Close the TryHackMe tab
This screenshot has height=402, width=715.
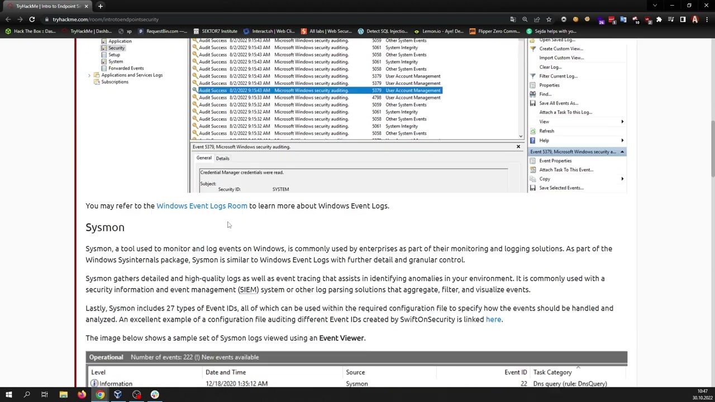pyautogui.click(x=87, y=6)
